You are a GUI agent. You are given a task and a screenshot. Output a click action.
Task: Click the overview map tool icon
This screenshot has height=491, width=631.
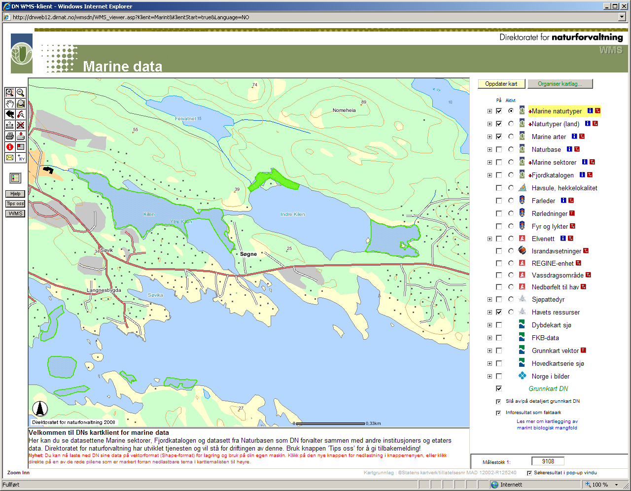coord(21,146)
